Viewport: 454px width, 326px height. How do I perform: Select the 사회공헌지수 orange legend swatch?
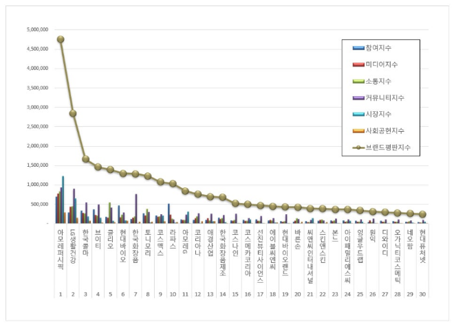[358, 130]
